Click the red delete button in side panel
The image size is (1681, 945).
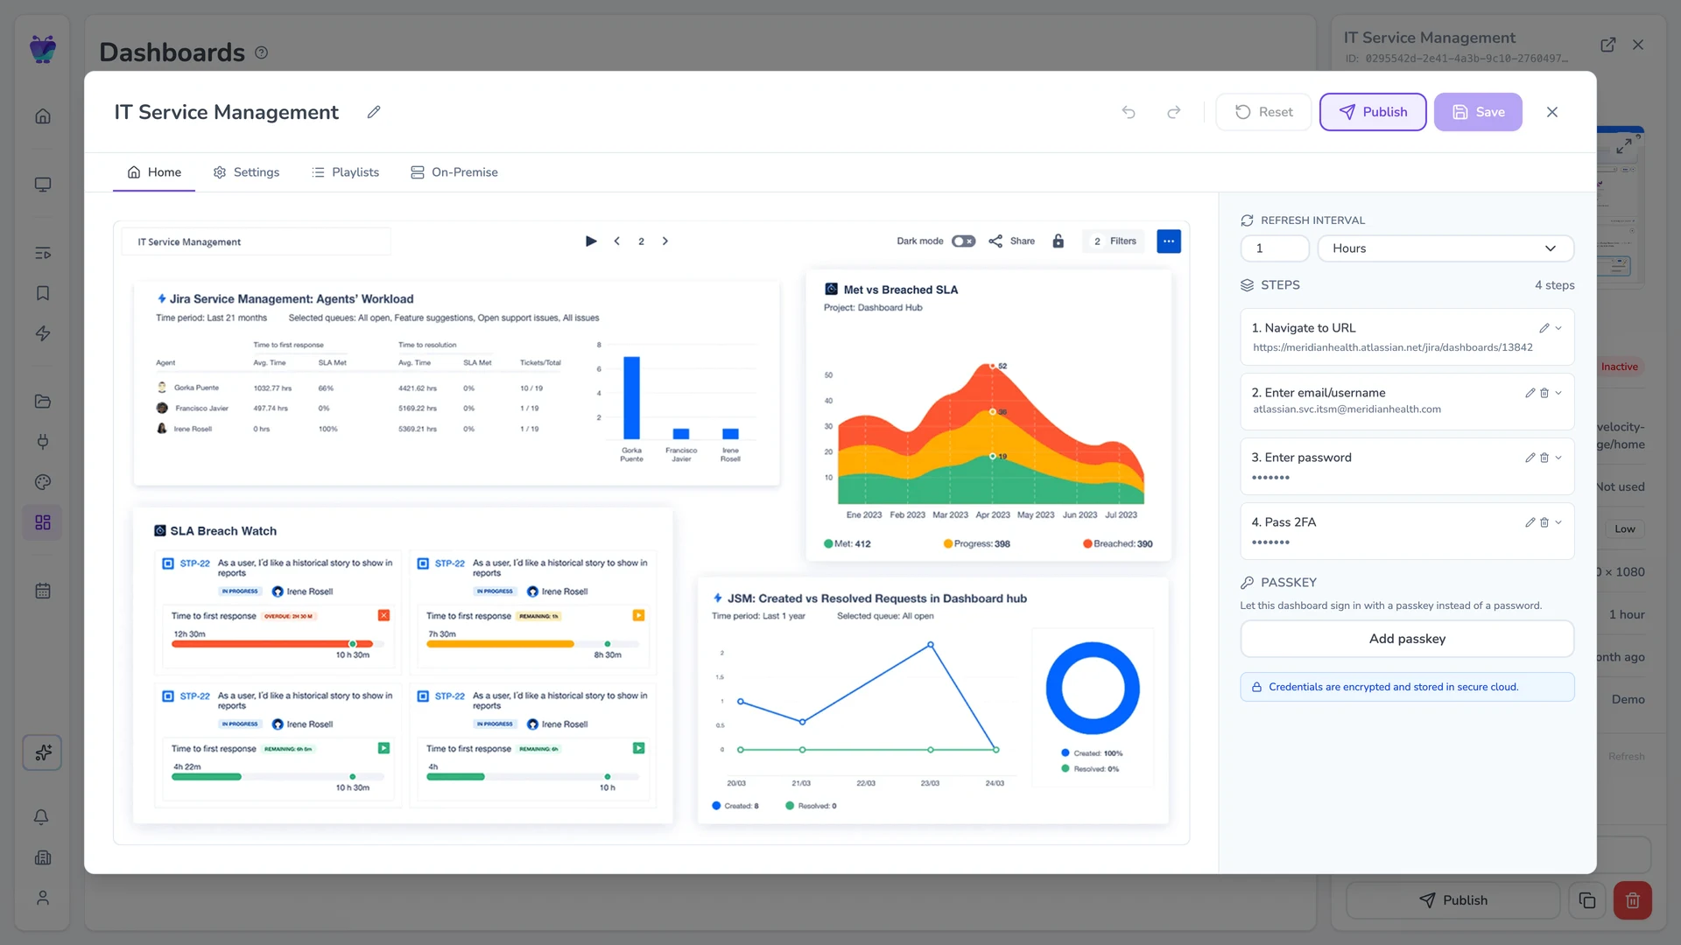(1633, 900)
